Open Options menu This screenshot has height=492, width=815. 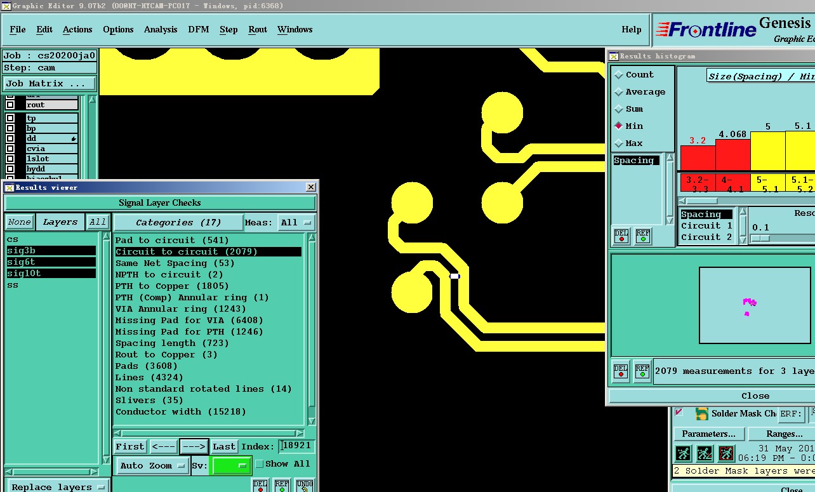pyautogui.click(x=118, y=29)
